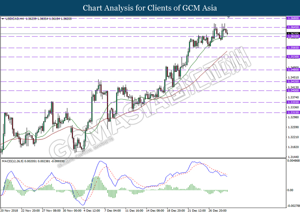Screen dimensions: 300x214
Task: Click the 4 Dec 12:00 time label
Action: pos(92,211)
